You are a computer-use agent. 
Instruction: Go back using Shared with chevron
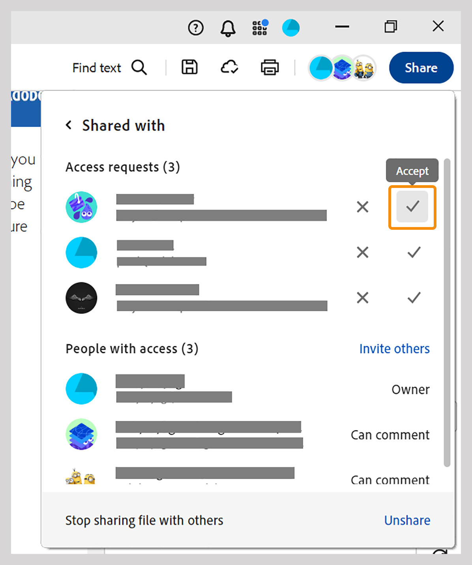click(69, 125)
